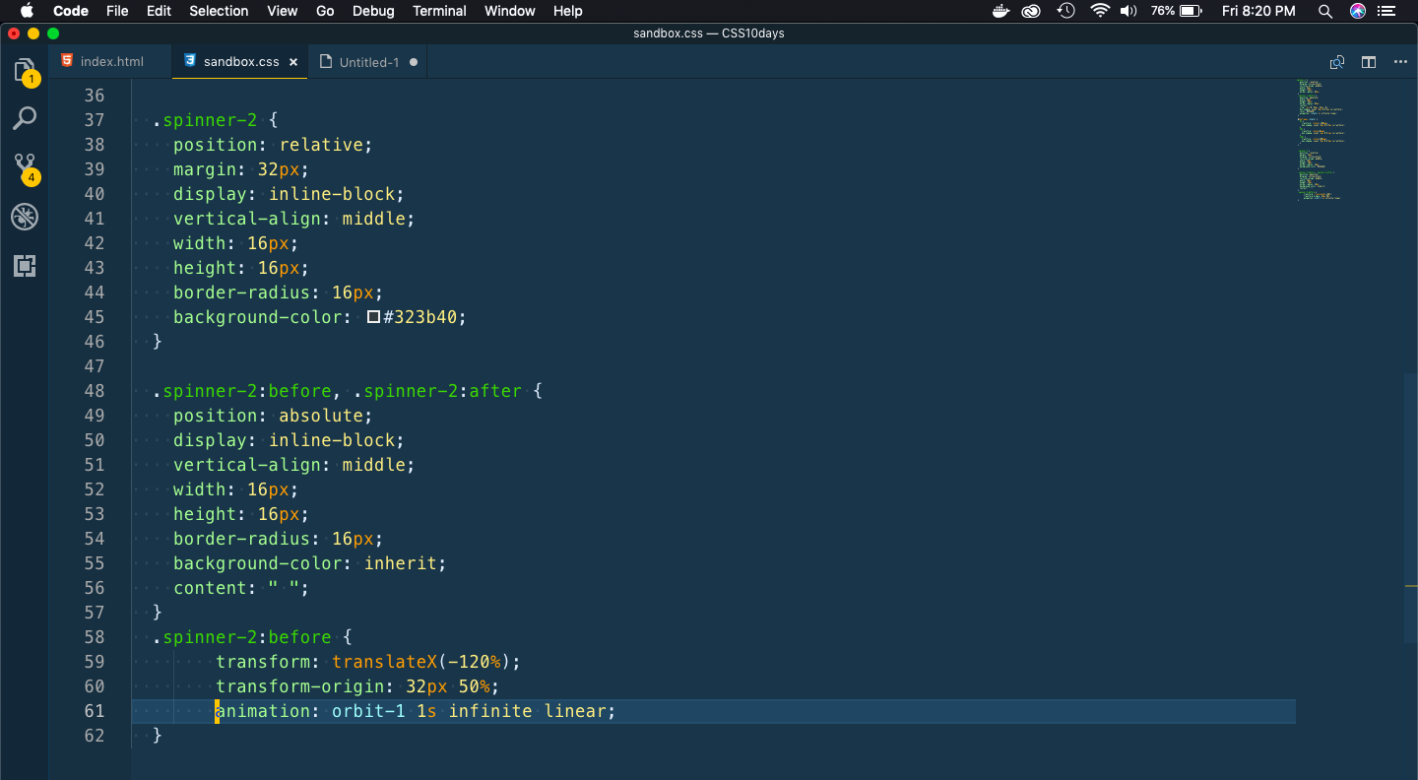The image size is (1418, 780).
Task: Click 'transform: translateX(-120%);' line
Action: click(368, 662)
